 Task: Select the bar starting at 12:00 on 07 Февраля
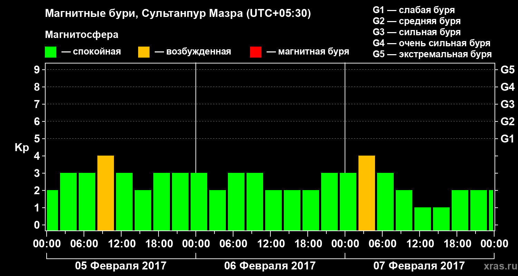[423, 219]
